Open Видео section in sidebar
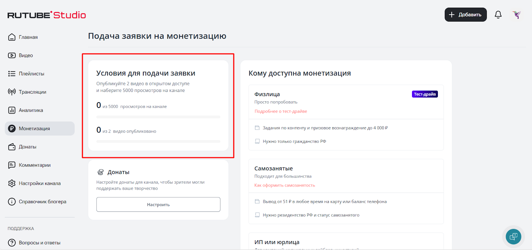This screenshot has width=532, height=250. [40, 55]
